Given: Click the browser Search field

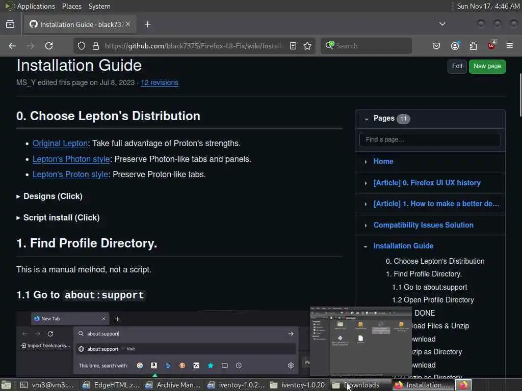Looking at the screenshot, I should pos(366,46).
